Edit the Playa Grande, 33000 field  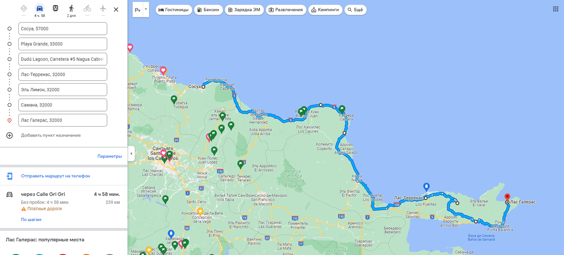pyautogui.click(x=63, y=44)
